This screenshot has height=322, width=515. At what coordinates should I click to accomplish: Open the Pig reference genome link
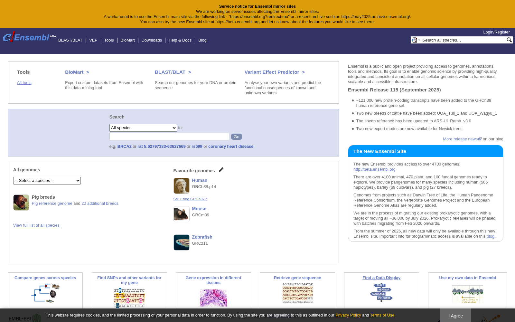(52, 204)
